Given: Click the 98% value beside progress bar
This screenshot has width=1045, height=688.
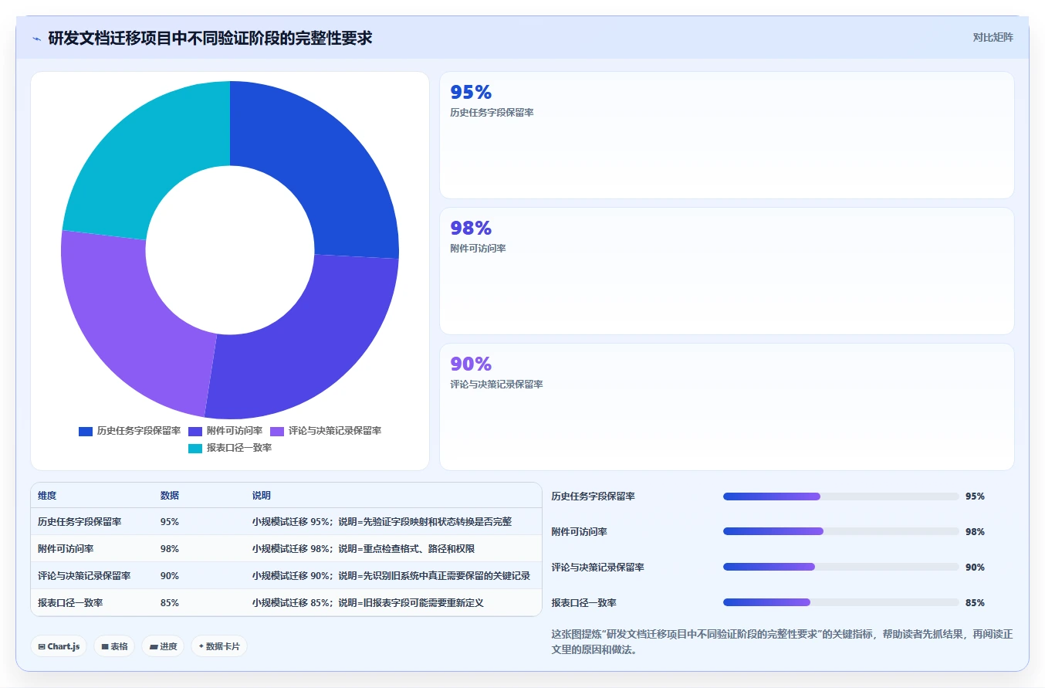Looking at the screenshot, I should pyautogui.click(x=975, y=532).
